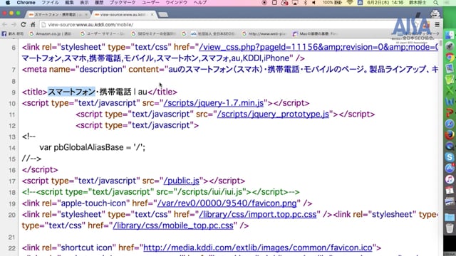Screen dimensions: 456x256
Task: Open Google Chrome in the dock
Action: pyautogui.click(x=450, y=58)
